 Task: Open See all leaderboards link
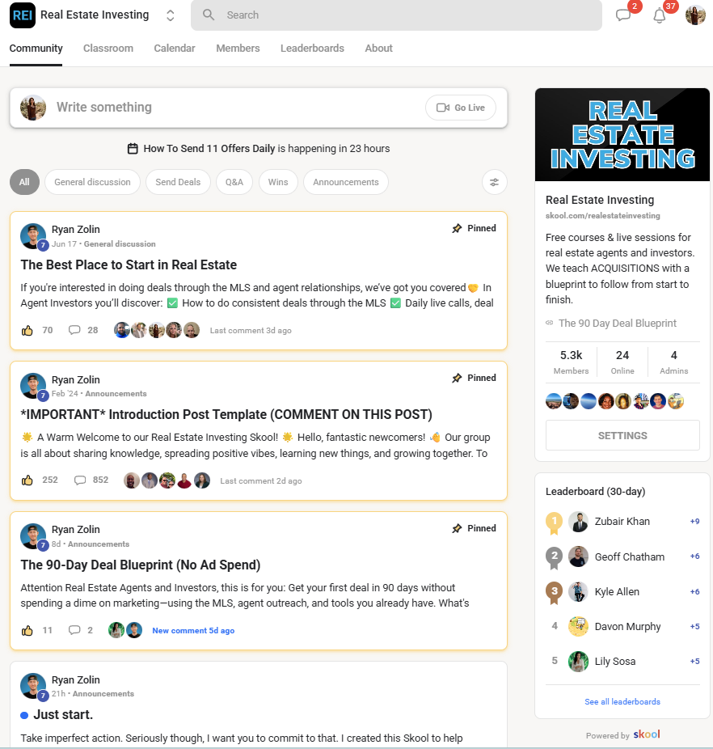click(622, 702)
